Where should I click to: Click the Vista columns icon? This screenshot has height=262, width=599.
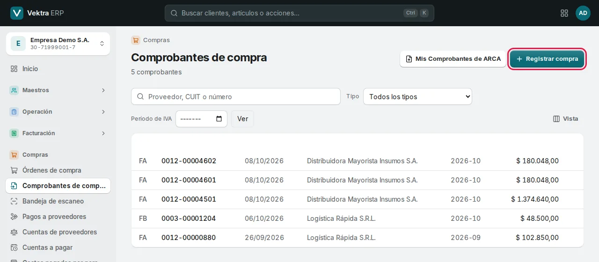pos(556,119)
